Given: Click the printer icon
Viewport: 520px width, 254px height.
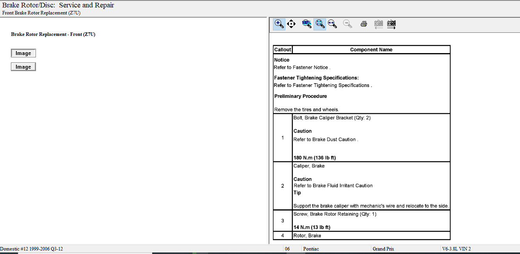Looking at the screenshot, I should [363, 24].
